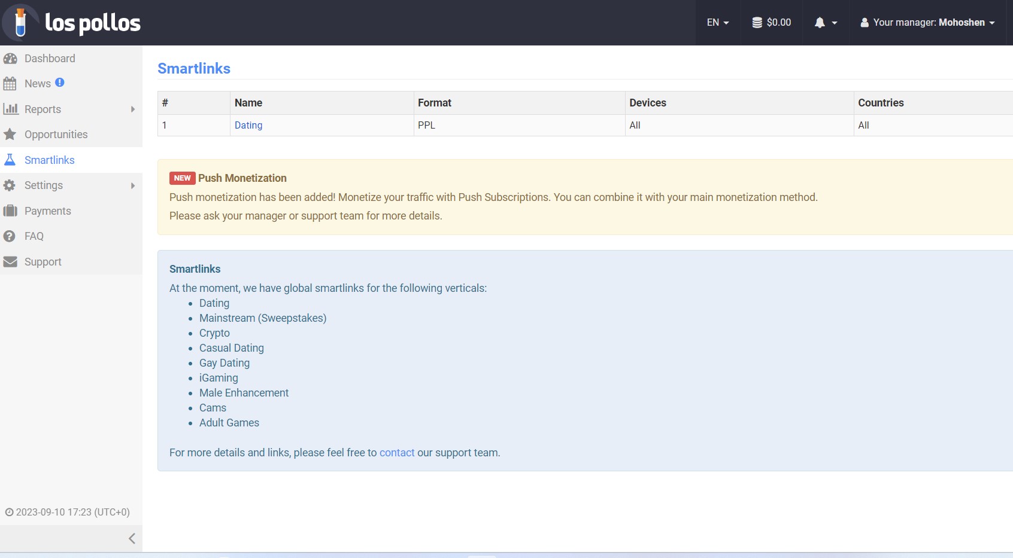
Task: Expand the Settings submenu arrow
Action: pos(133,185)
